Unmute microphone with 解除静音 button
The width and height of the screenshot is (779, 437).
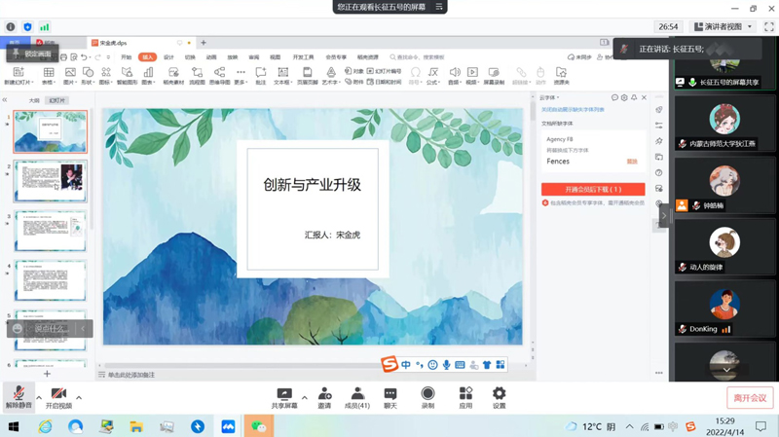pyautogui.click(x=18, y=397)
